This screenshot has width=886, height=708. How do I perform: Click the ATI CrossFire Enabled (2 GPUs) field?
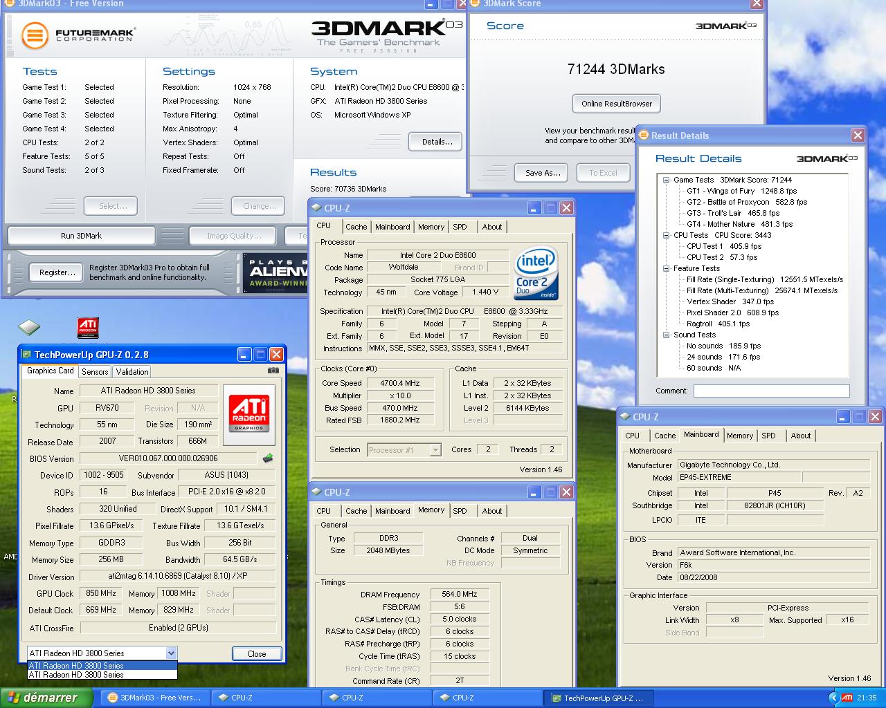pyautogui.click(x=178, y=628)
